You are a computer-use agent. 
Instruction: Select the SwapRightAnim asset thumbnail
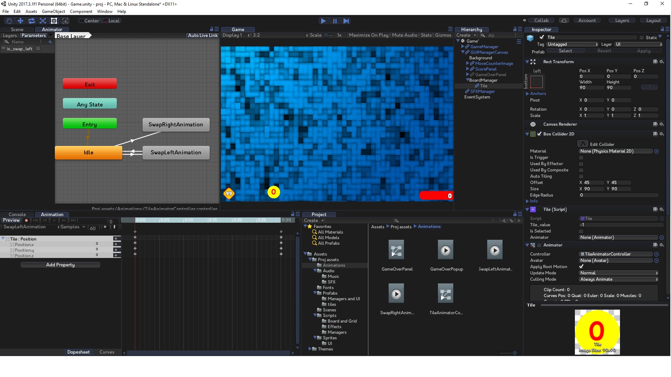pos(396,293)
